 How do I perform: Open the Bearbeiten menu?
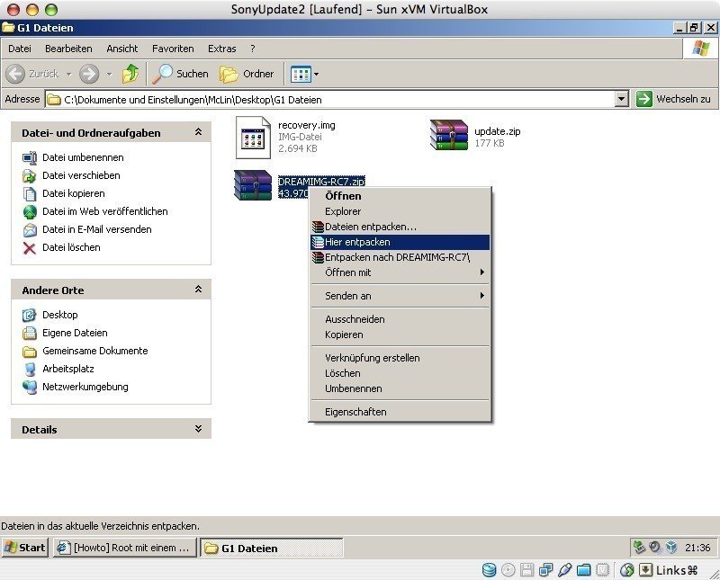[68, 49]
